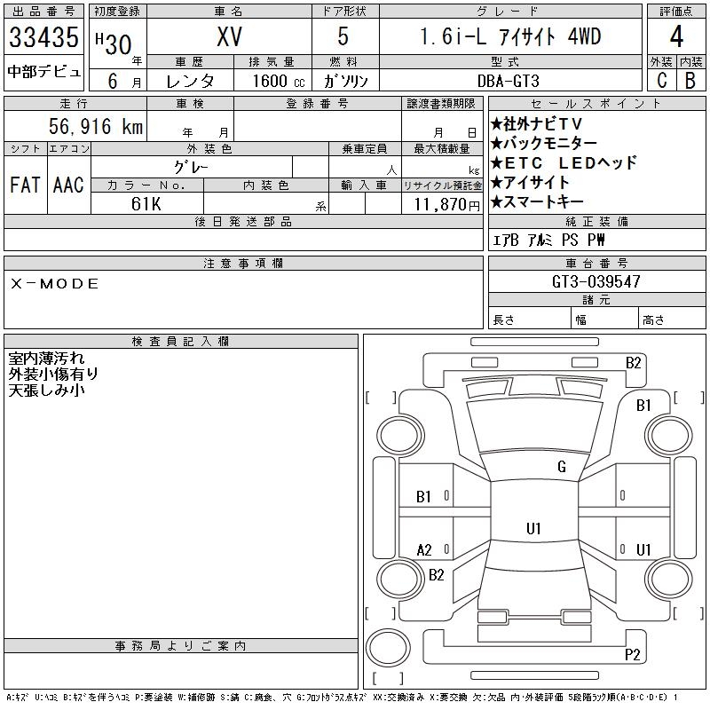Click the G mark on the windshield

(x=562, y=467)
